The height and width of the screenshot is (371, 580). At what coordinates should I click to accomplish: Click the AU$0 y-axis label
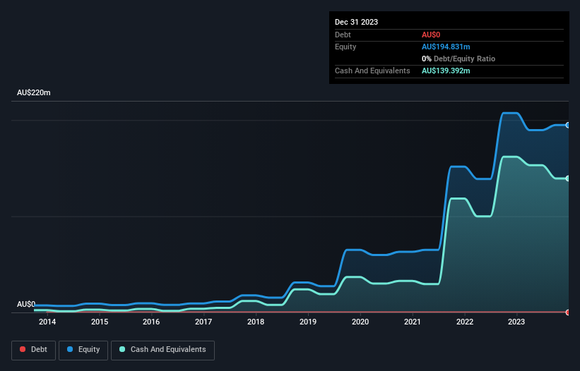(26, 304)
